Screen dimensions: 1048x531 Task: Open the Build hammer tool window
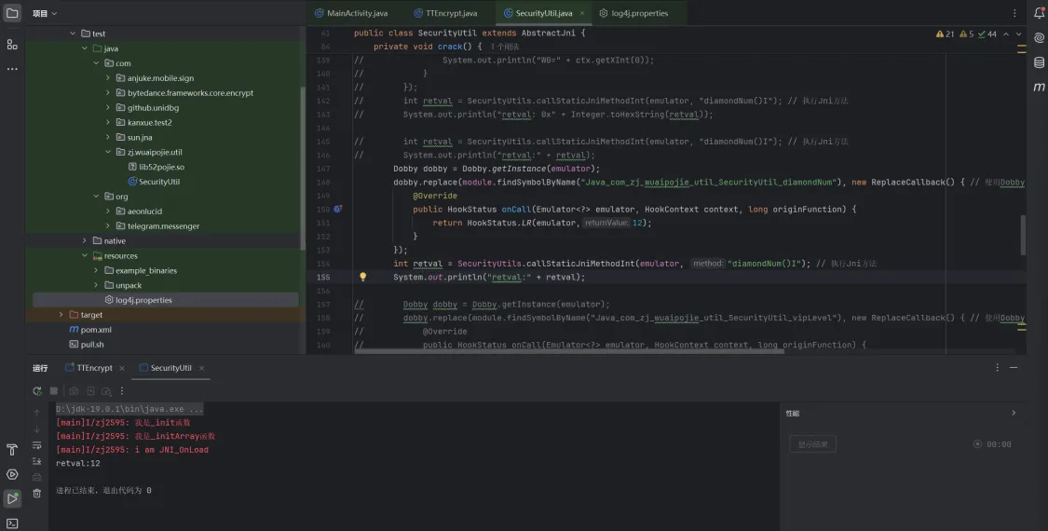(x=12, y=450)
